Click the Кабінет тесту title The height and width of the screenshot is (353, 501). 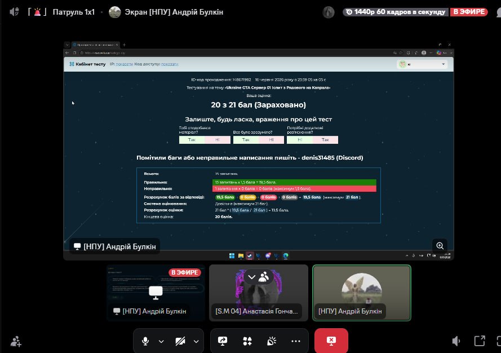pos(90,64)
